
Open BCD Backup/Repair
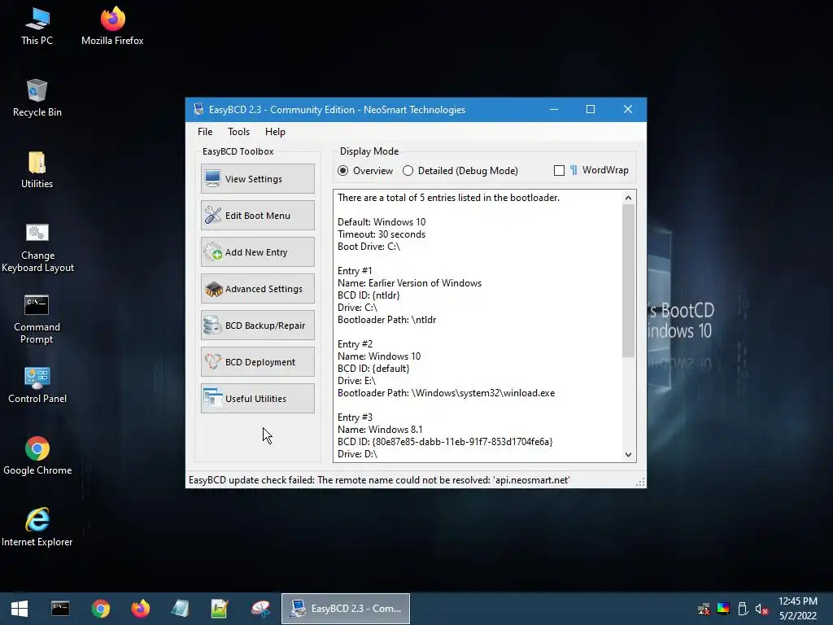(x=258, y=326)
